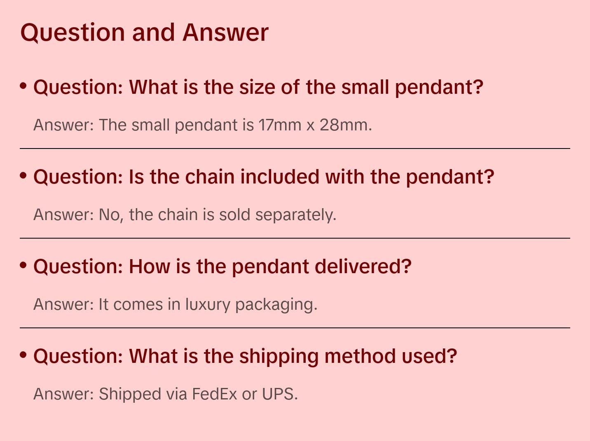This screenshot has width=590, height=441.
Task: Click the word "UPS" in the shipping answer
Action: pyautogui.click(x=280, y=394)
